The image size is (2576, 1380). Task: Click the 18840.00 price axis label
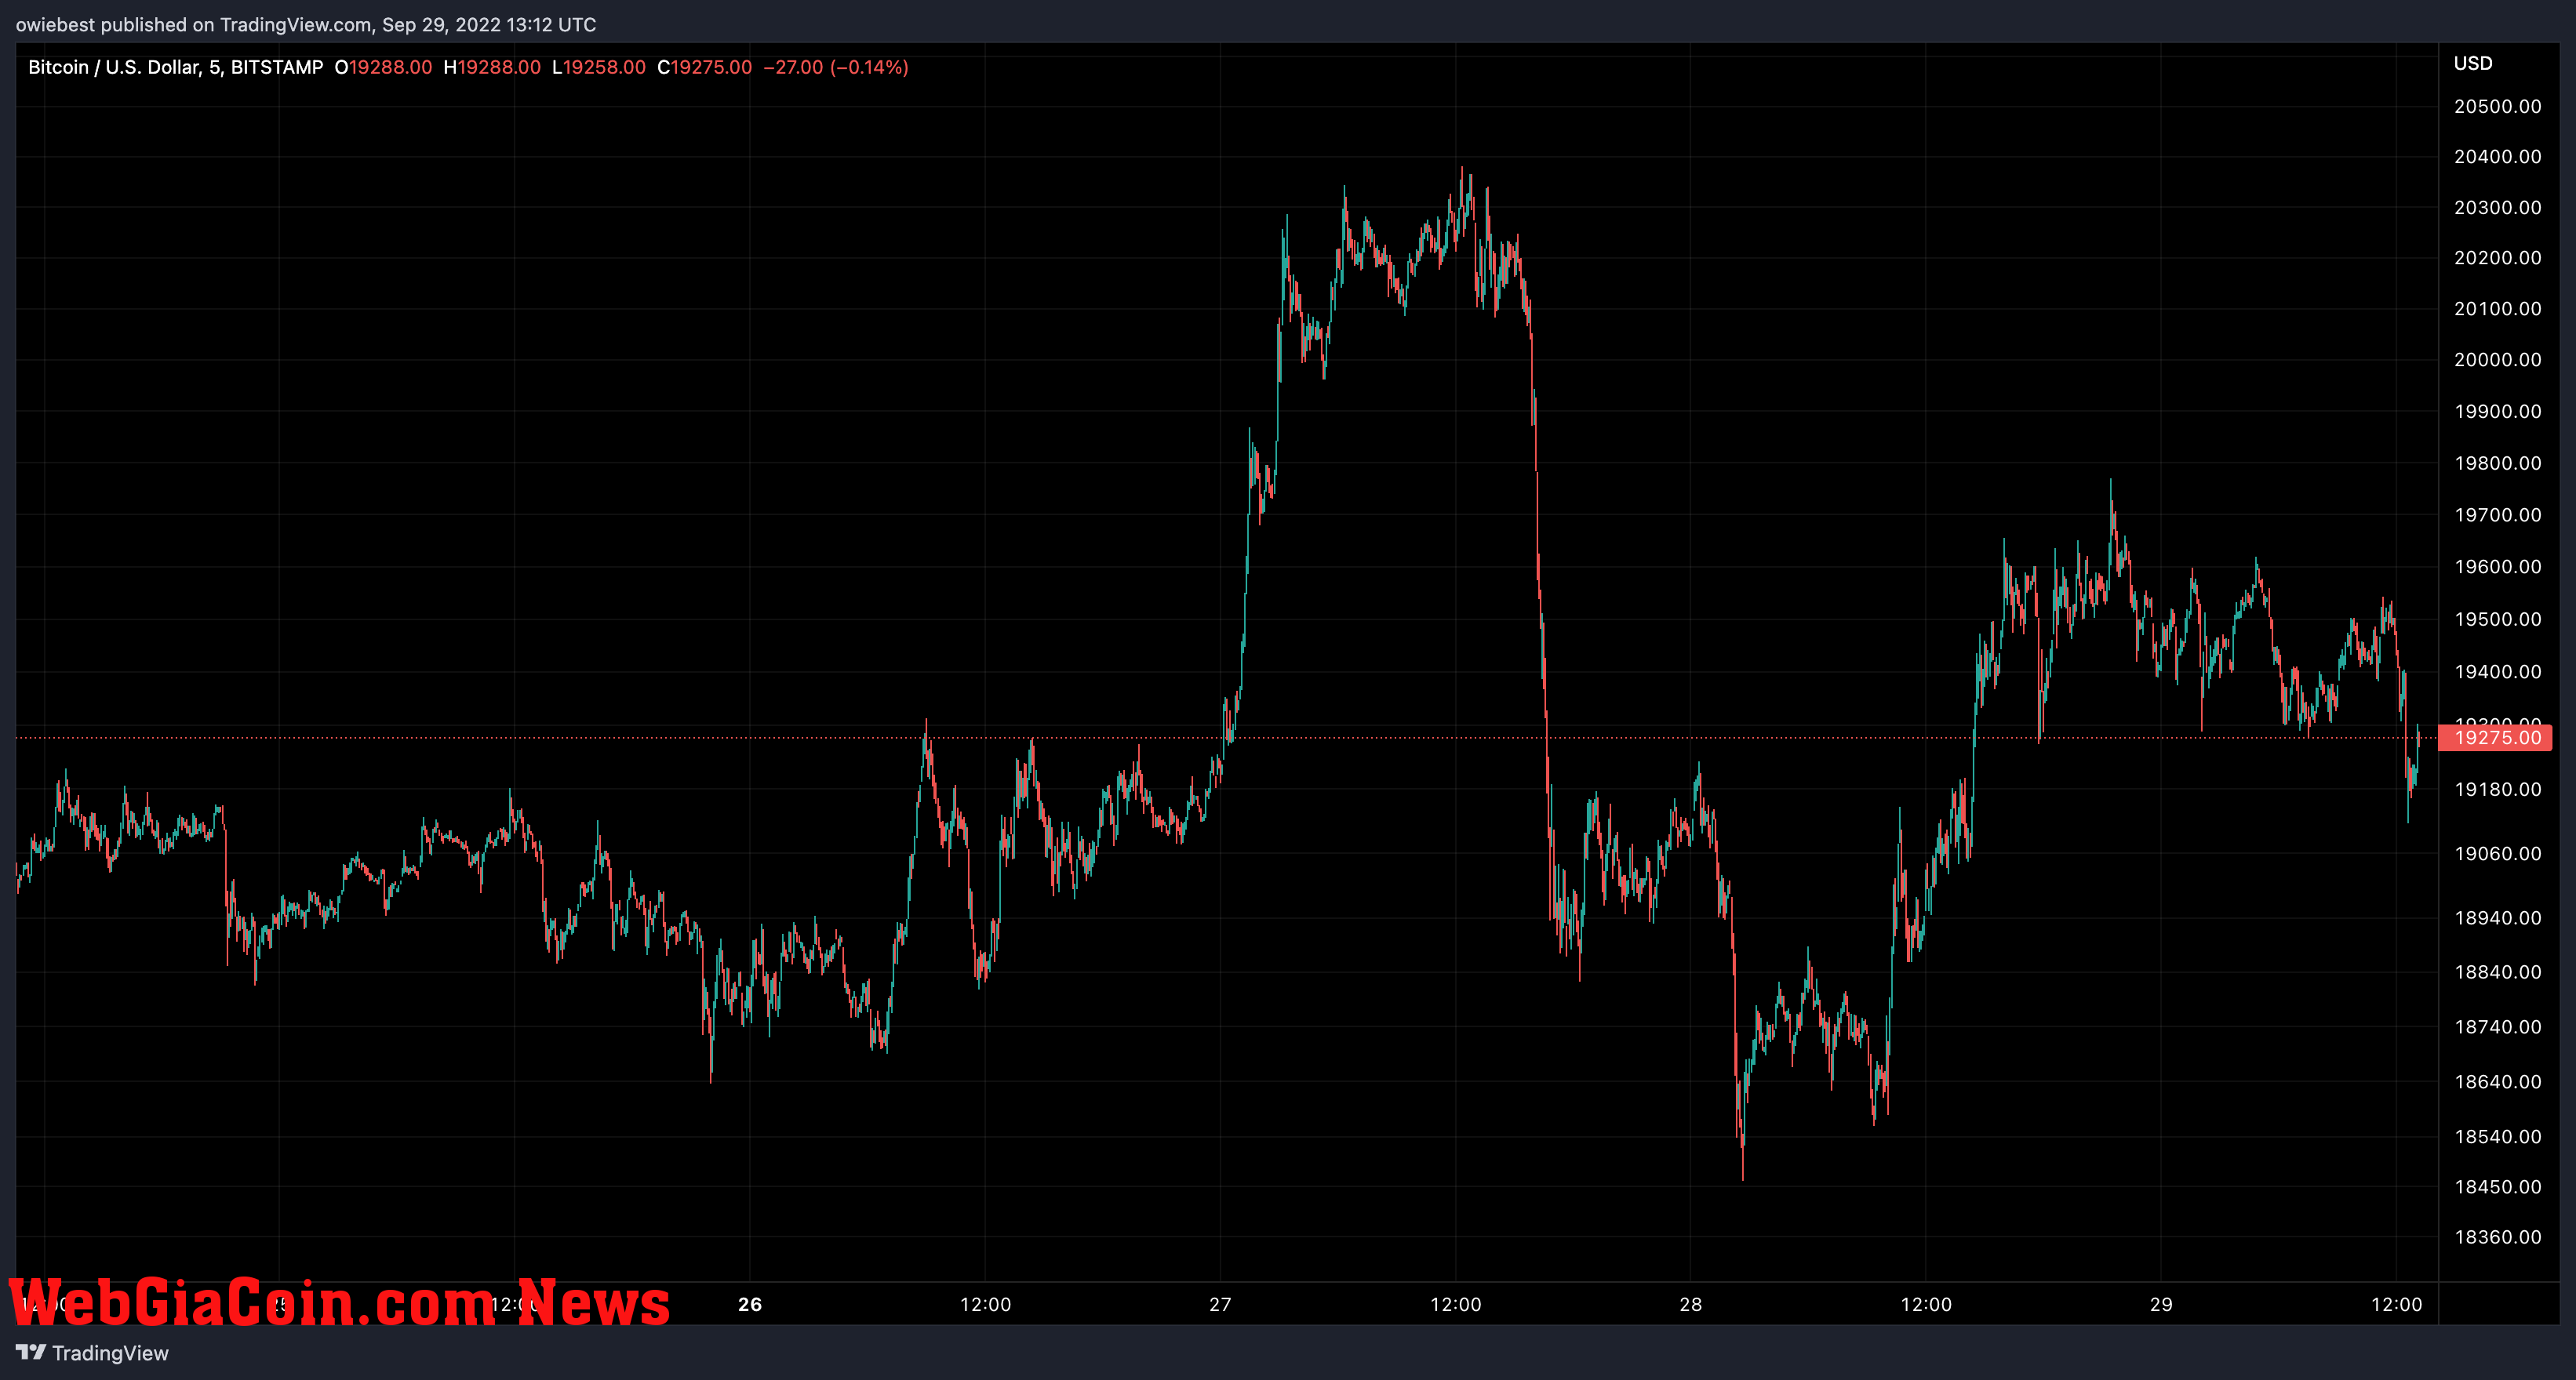coord(2497,971)
